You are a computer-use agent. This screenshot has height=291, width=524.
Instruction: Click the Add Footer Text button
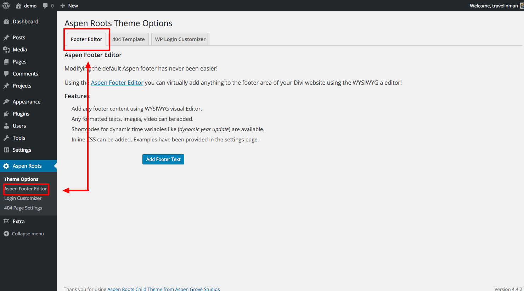[x=163, y=160]
